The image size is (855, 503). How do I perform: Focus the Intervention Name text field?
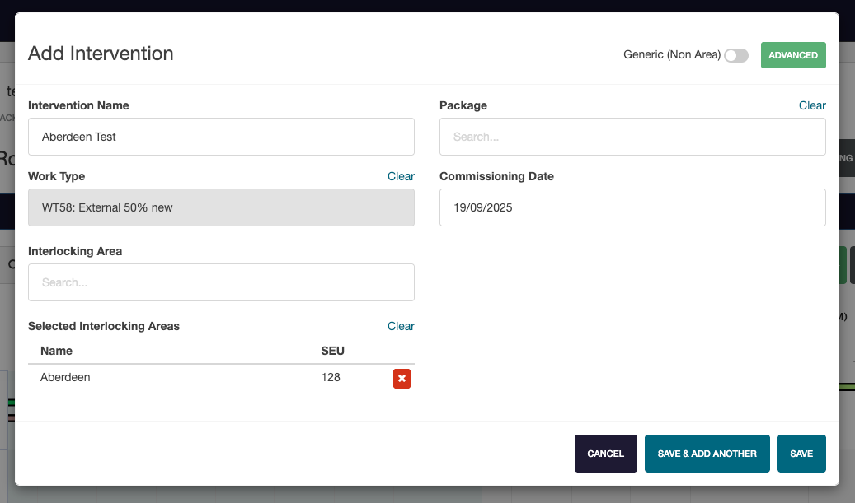point(221,137)
